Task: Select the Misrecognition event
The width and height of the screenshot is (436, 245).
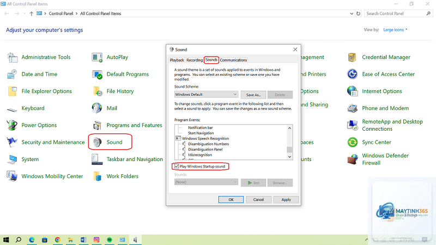Action: click(200, 155)
